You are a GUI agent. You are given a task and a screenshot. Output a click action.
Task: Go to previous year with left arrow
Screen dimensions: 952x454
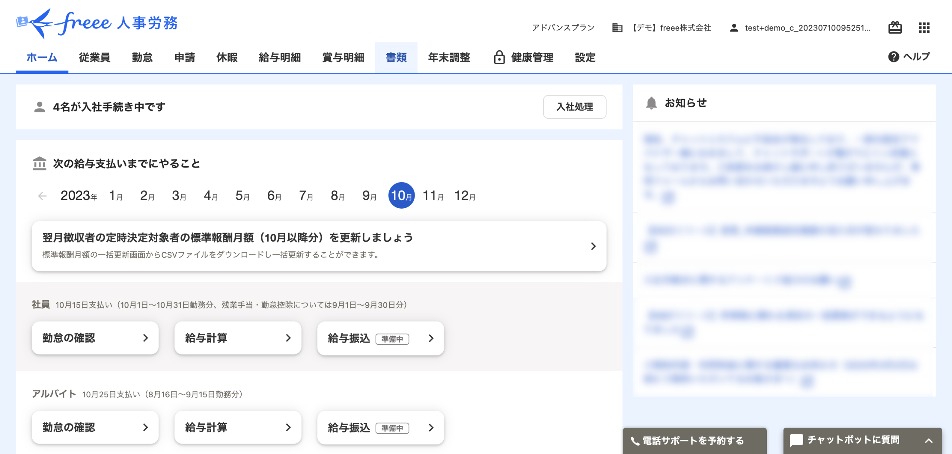[42, 196]
